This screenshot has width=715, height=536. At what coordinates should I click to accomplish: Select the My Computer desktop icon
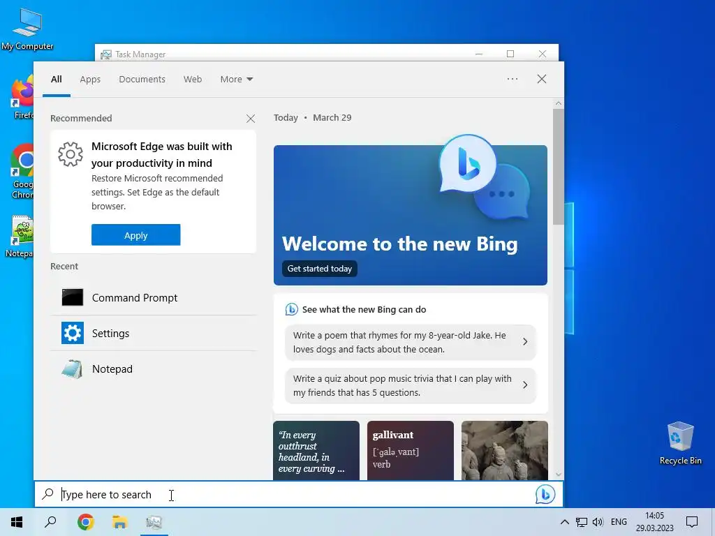27,29
